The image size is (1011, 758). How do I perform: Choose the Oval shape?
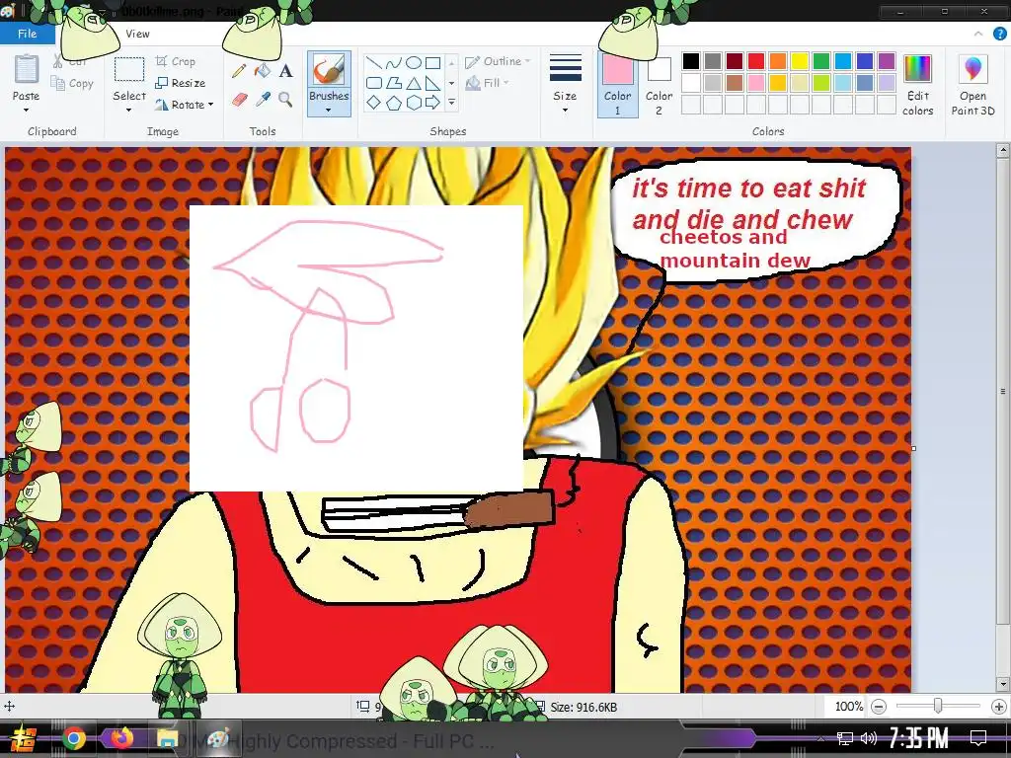(414, 62)
